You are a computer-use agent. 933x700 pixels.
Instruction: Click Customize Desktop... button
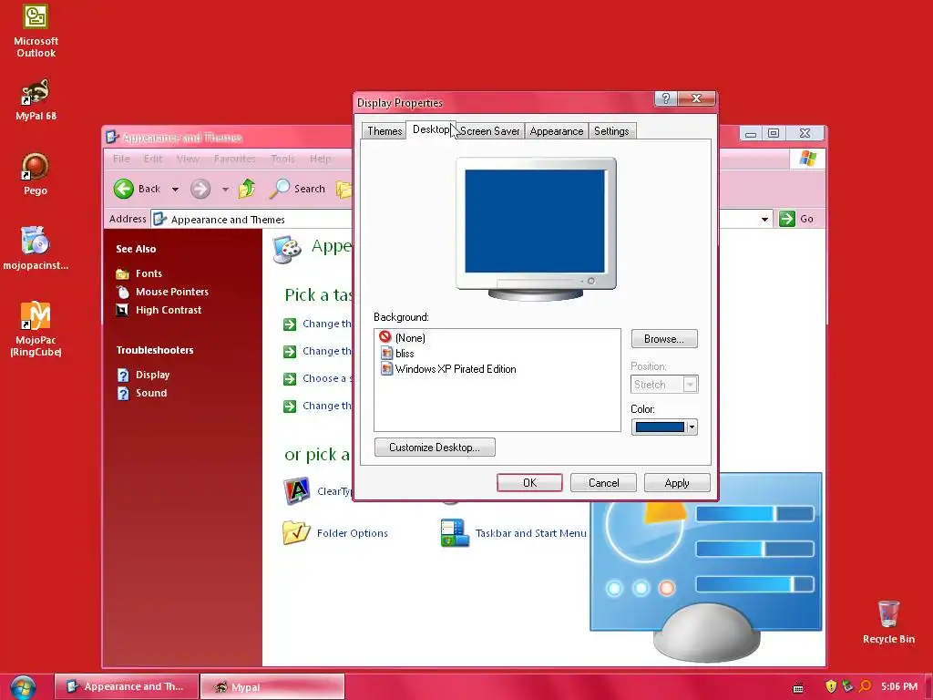coord(435,447)
